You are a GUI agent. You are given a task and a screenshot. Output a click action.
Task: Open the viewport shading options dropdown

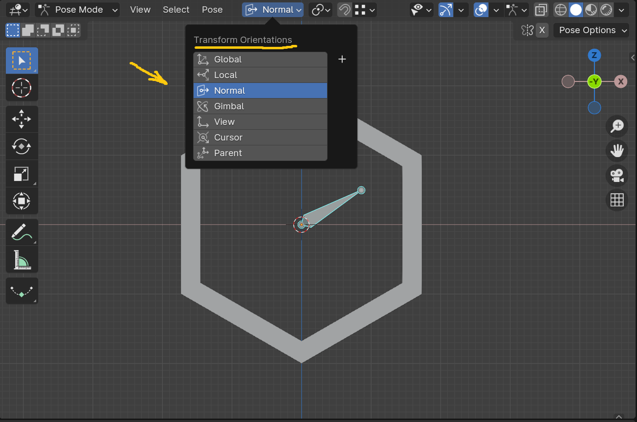point(621,10)
